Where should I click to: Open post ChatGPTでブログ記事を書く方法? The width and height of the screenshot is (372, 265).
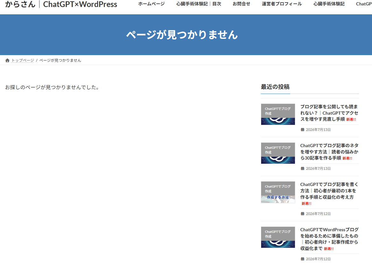click(329, 191)
